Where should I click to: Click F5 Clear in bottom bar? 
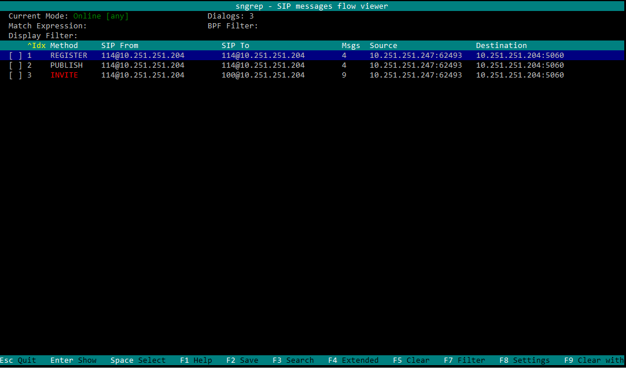pyautogui.click(x=411, y=360)
